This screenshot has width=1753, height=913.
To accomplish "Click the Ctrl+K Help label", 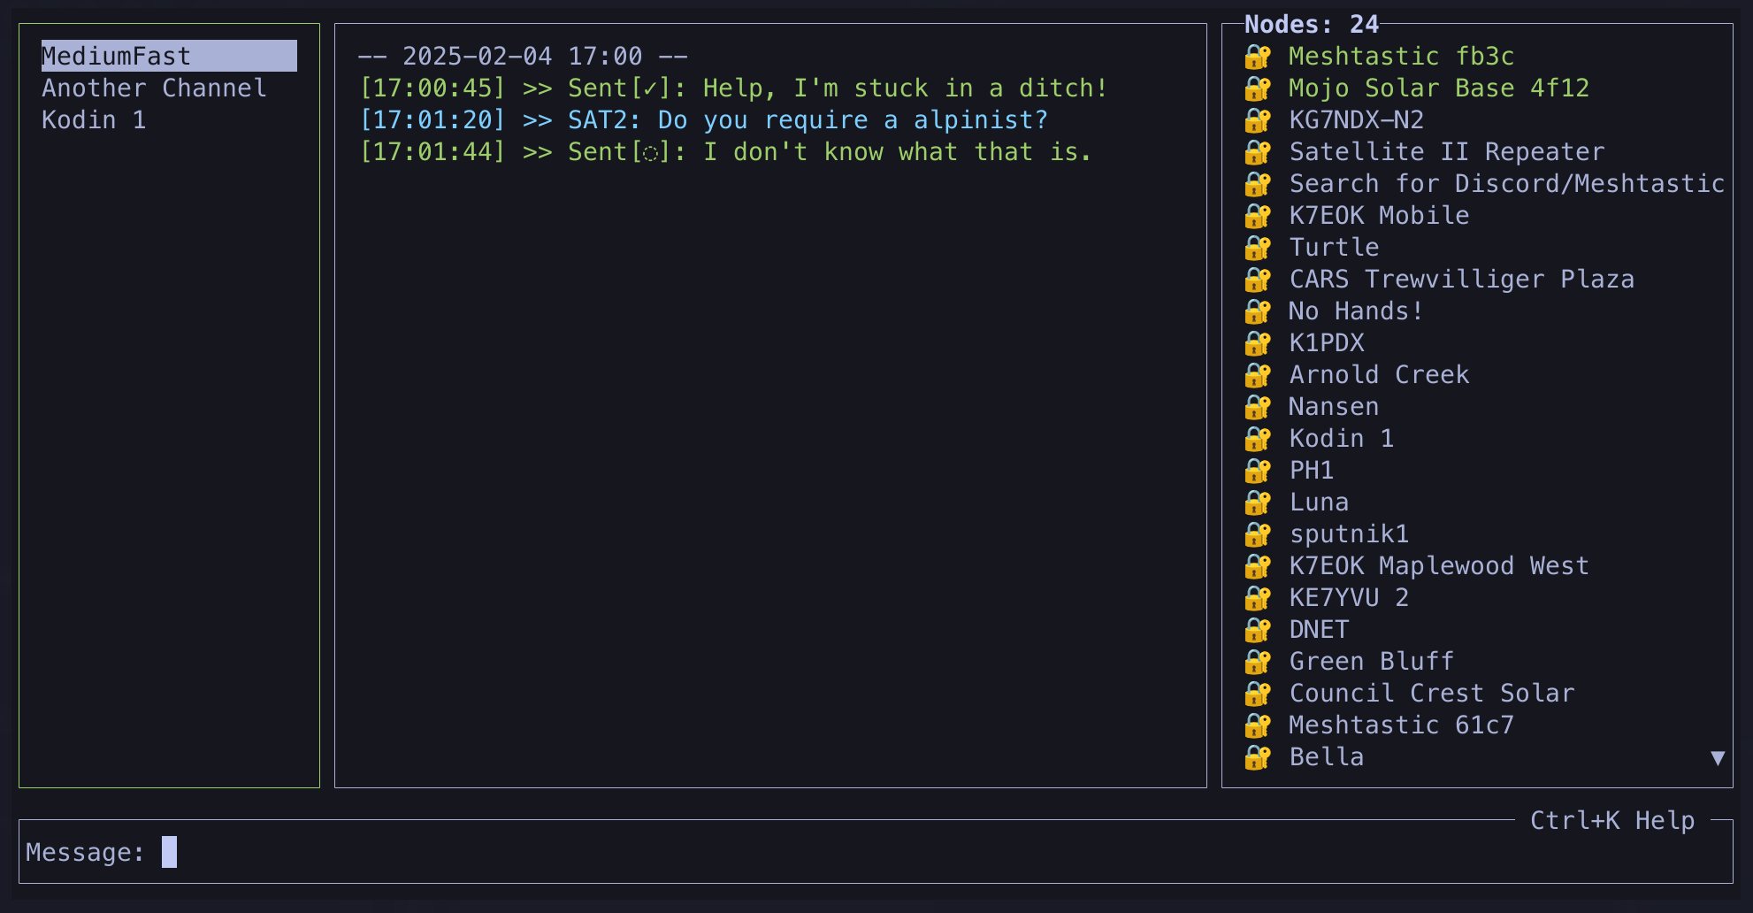I will tap(1611, 821).
